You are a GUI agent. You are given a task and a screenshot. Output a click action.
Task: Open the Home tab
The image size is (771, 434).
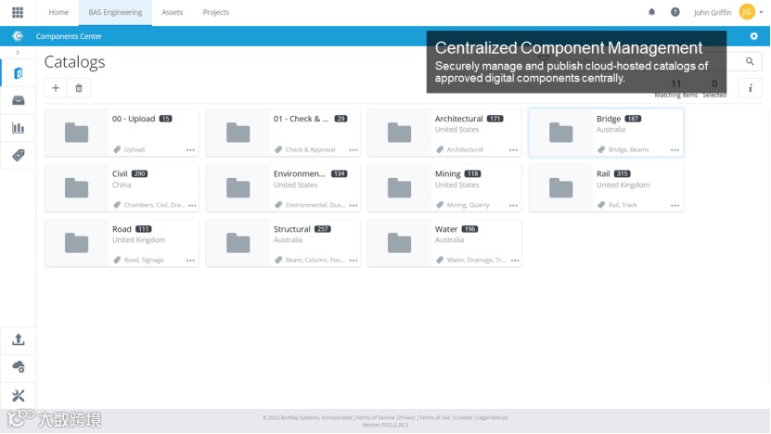[x=58, y=12]
